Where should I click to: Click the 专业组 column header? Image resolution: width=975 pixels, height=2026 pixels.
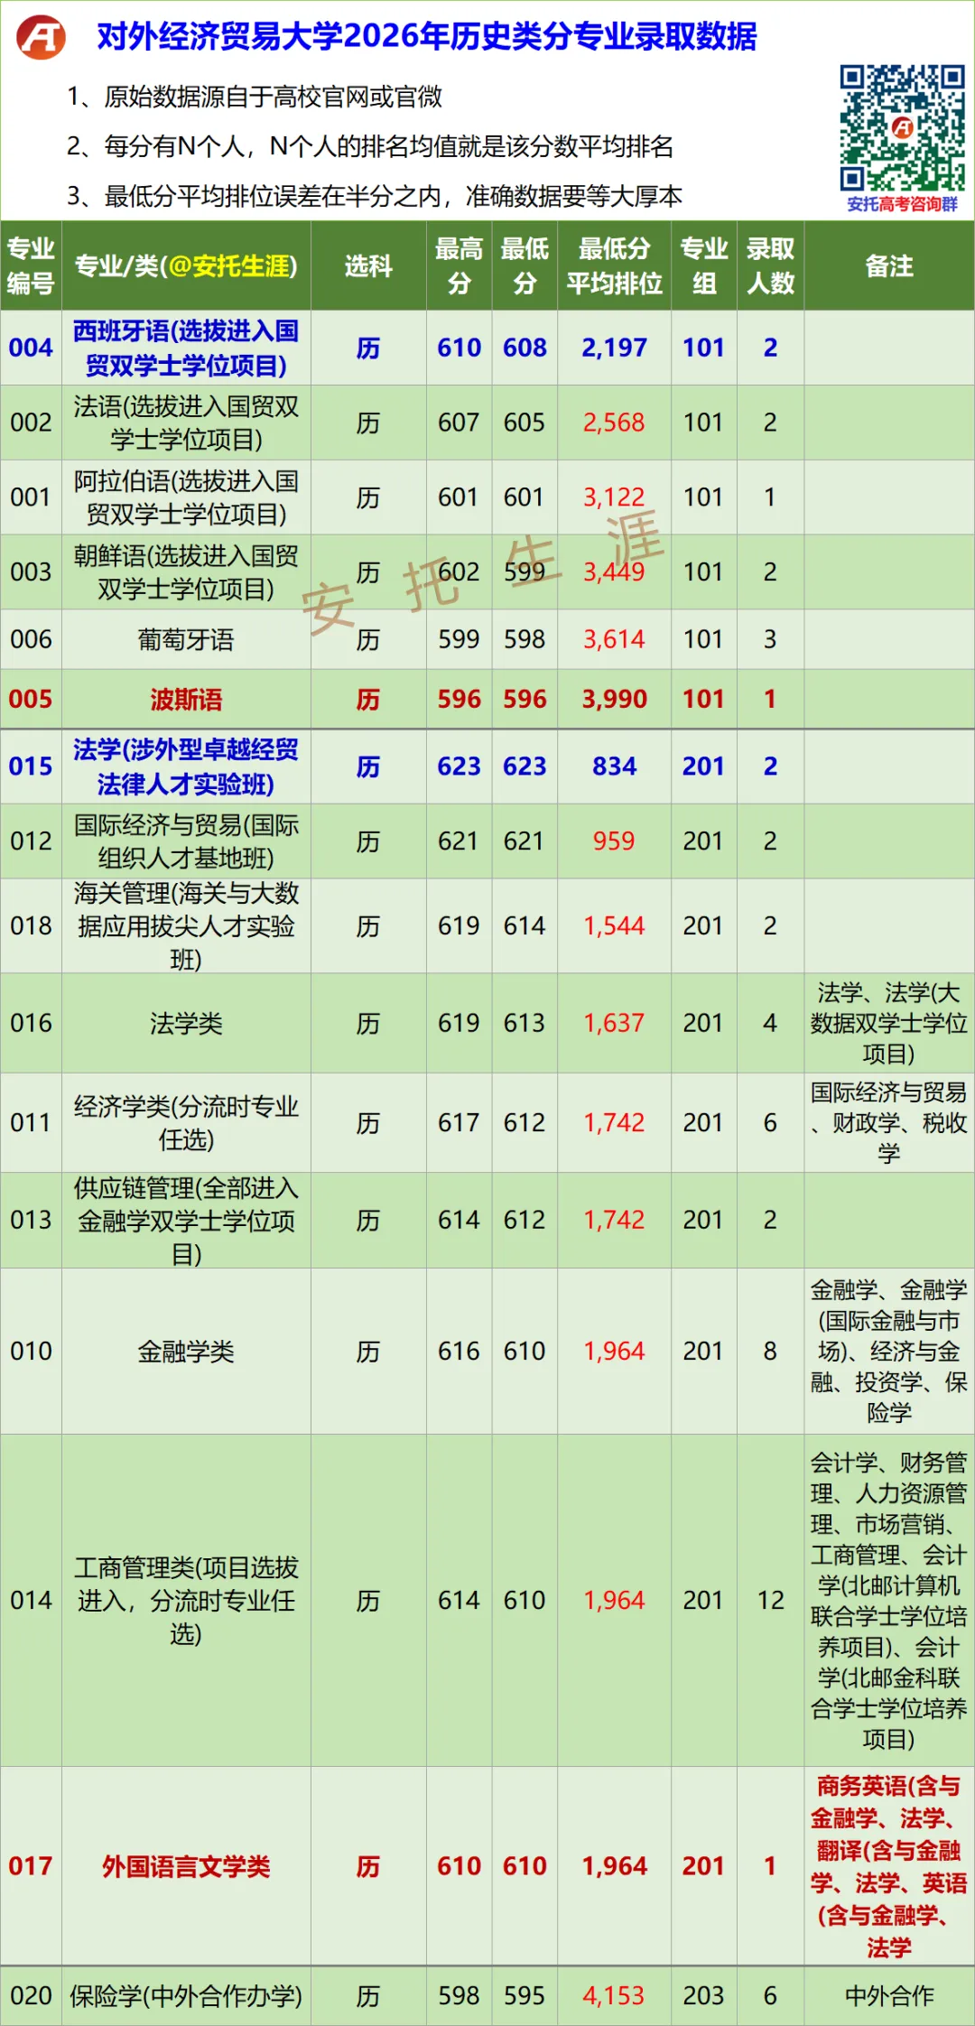(x=704, y=265)
